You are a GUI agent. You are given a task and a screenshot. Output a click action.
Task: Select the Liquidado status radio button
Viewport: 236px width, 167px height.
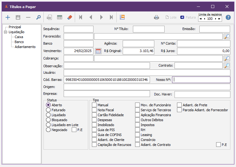[x=48, y=115]
